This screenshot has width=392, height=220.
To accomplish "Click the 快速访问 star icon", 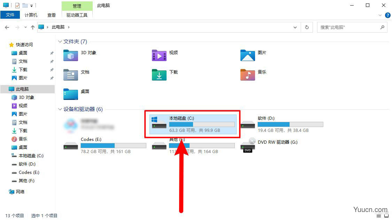I will click(11, 45).
